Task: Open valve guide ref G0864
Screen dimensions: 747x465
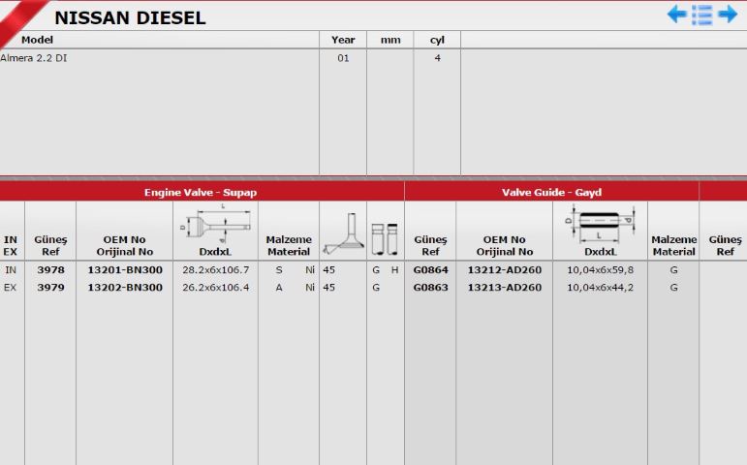Action: [431, 269]
